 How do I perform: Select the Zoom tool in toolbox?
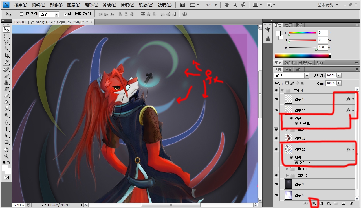pyautogui.click(x=6, y=156)
